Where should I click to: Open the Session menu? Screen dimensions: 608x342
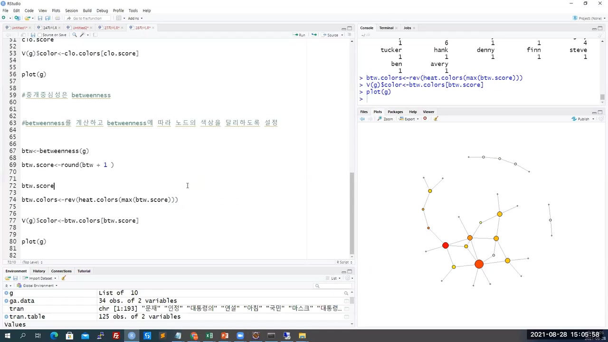click(x=71, y=10)
